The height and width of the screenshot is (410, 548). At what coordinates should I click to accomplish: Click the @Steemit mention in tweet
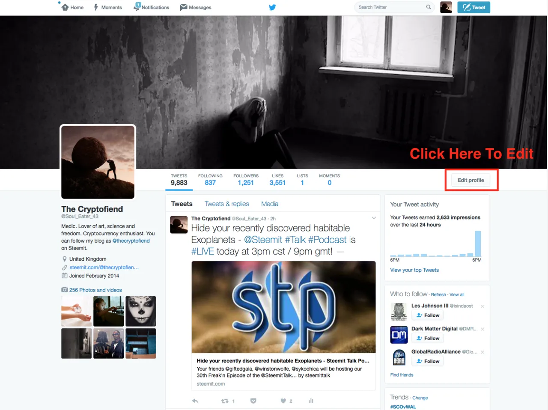pyautogui.click(x=263, y=240)
